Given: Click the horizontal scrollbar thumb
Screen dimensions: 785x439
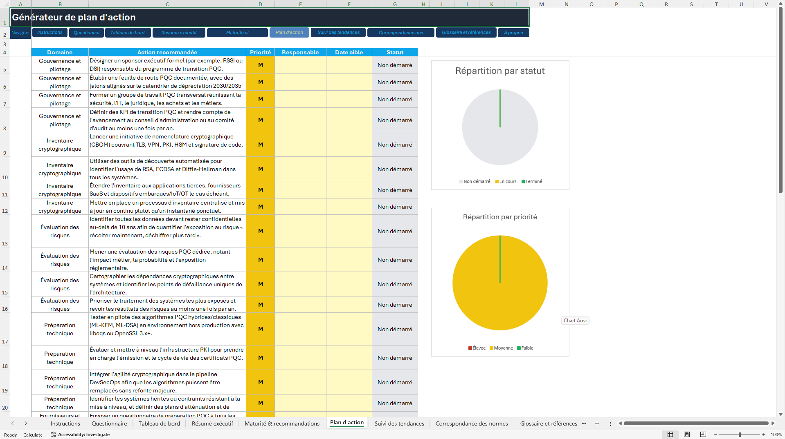Looking at the screenshot, I should point(696,423).
